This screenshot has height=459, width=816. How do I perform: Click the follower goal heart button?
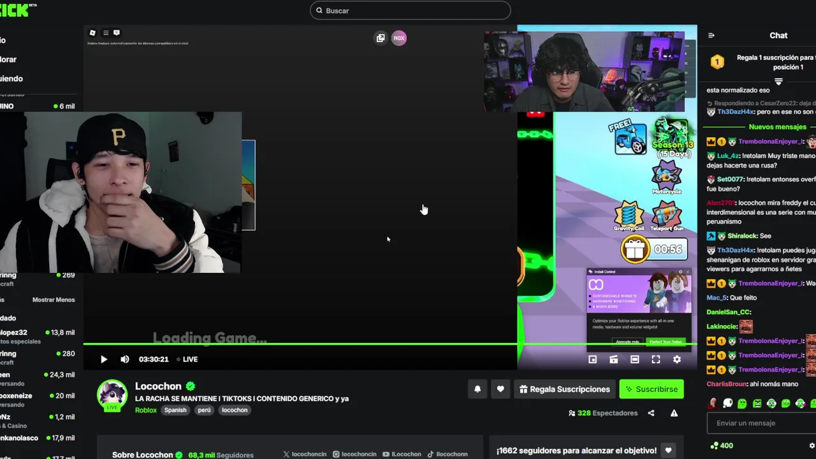[x=668, y=451]
